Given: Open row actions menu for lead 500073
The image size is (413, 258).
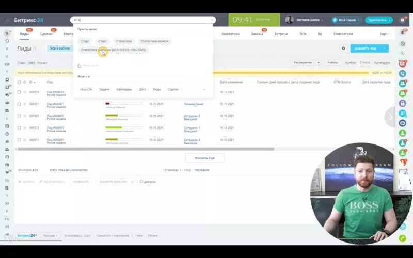Looking at the screenshot, I should [25, 128].
